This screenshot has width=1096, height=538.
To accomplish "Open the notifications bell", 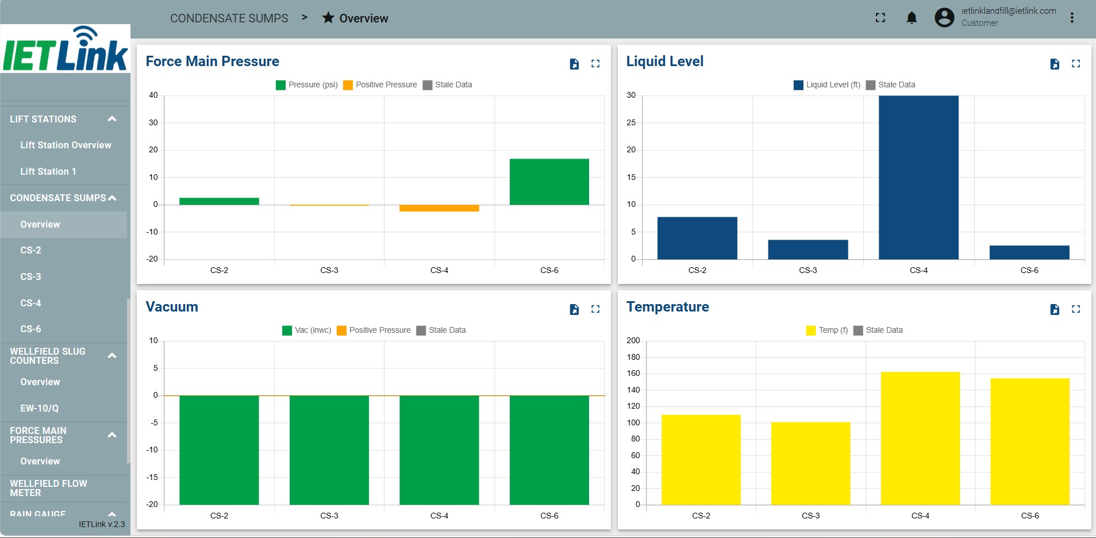I will pyautogui.click(x=912, y=18).
